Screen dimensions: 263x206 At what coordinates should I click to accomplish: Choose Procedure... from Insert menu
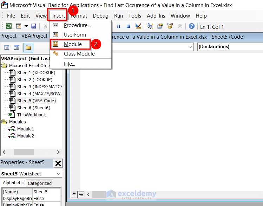(77, 25)
